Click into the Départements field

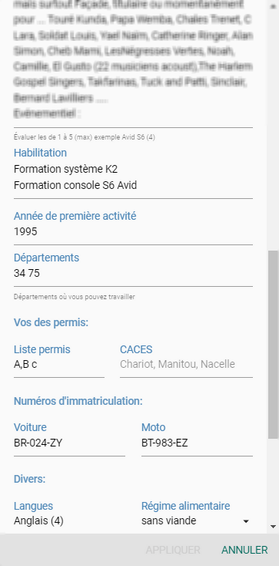133,273
